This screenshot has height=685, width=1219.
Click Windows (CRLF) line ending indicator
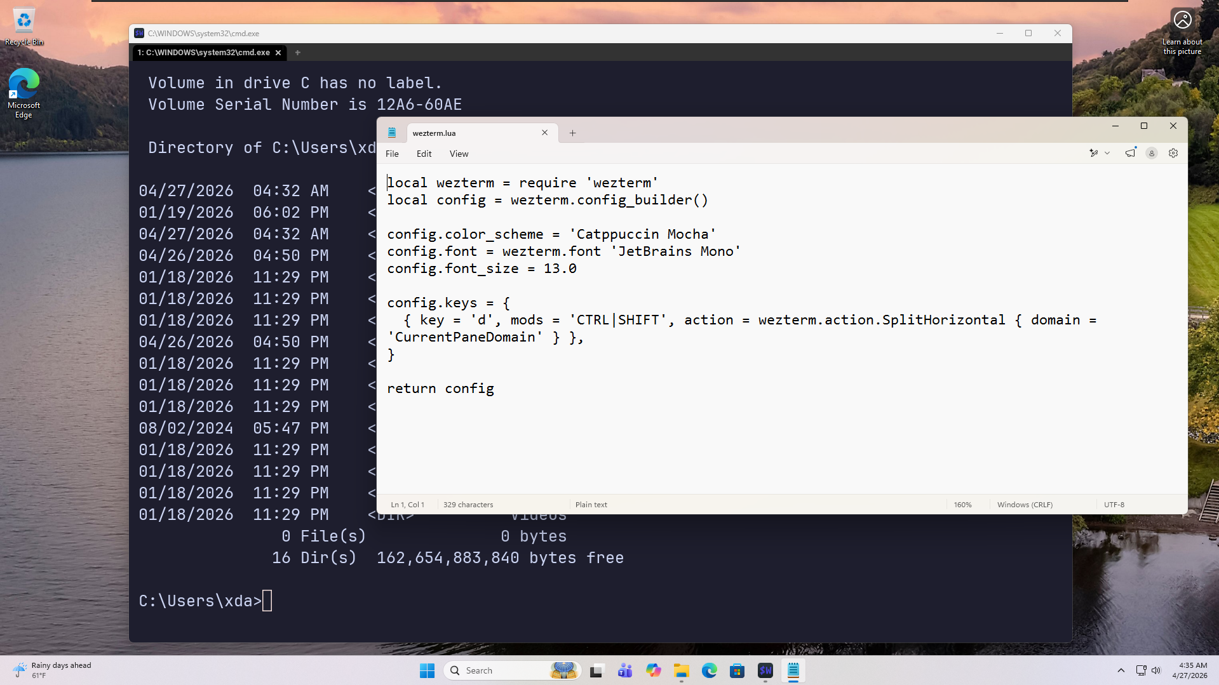[x=1025, y=505]
